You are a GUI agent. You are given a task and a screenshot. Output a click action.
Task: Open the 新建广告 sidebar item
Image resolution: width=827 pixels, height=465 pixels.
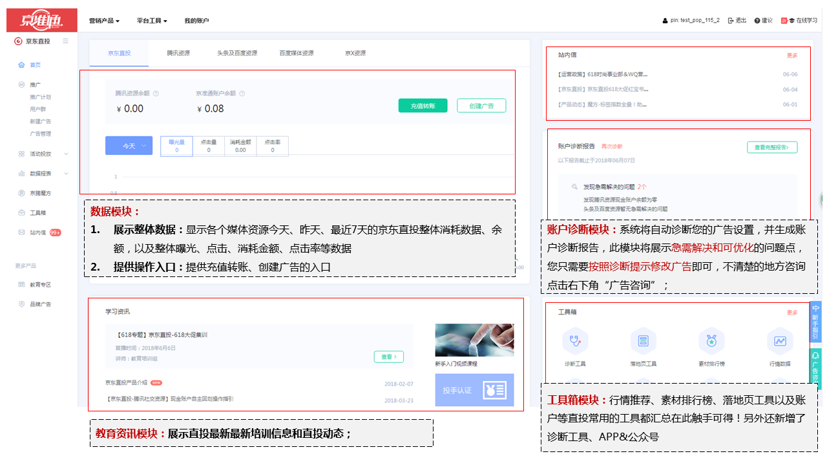point(40,121)
